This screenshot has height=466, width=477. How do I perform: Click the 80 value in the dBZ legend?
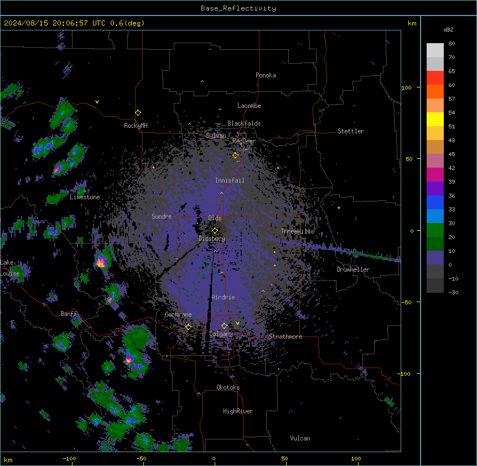pos(452,44)
